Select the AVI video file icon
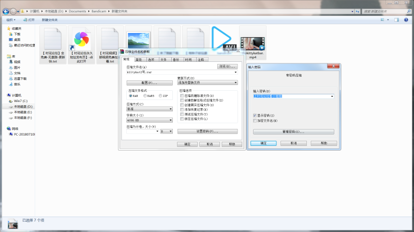 point(223,38)
